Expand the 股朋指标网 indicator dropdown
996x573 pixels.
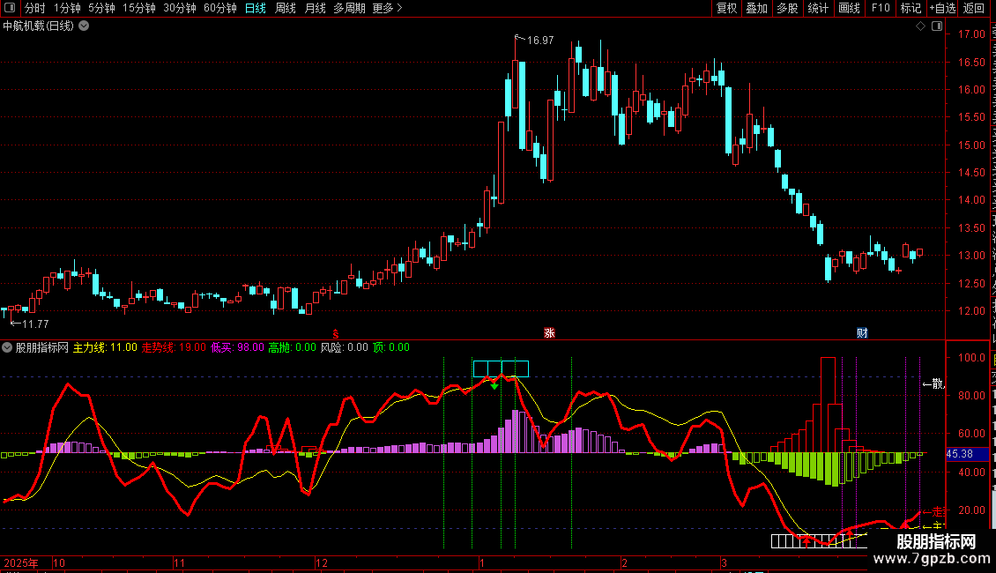pos(7,347)
